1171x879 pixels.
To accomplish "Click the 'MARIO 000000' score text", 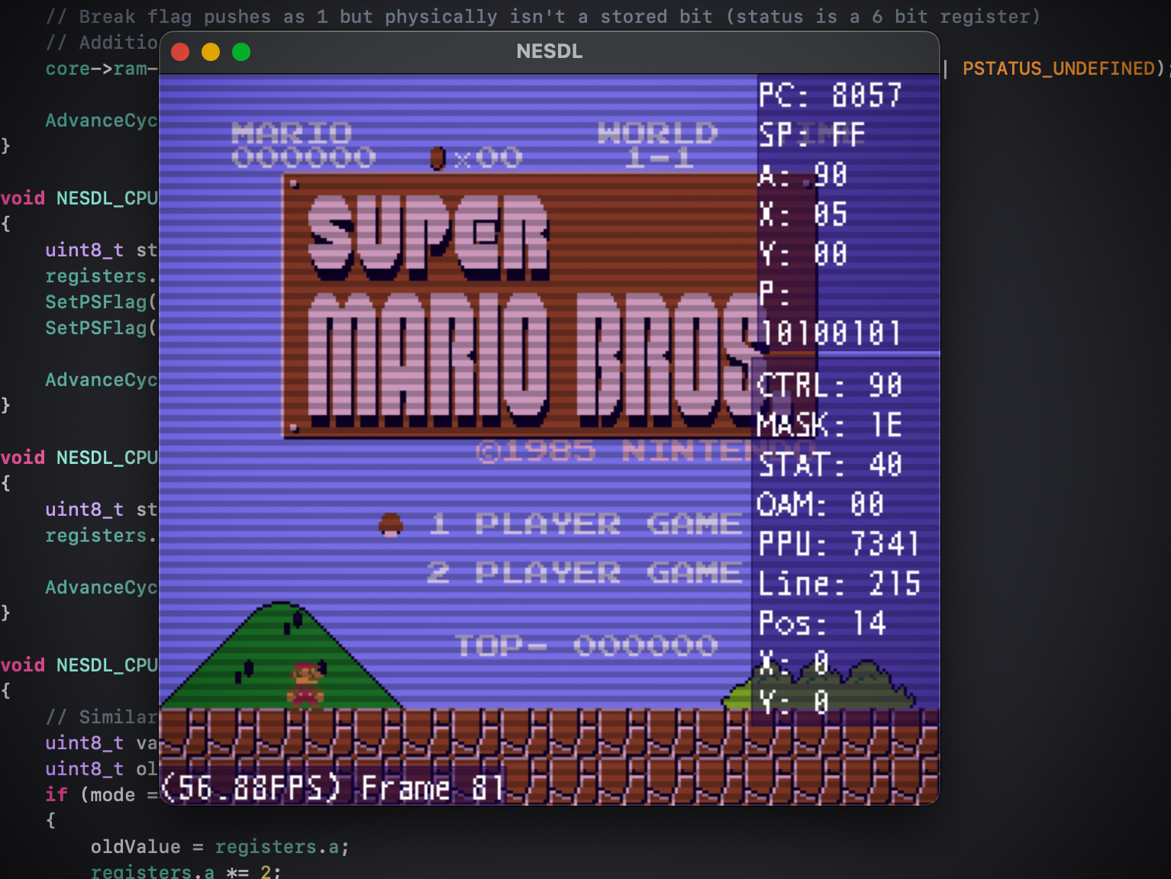I will (x=303, y=145).
